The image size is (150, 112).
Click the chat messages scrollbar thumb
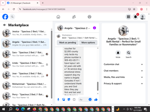pyautogui.click(x=98, y=86)
